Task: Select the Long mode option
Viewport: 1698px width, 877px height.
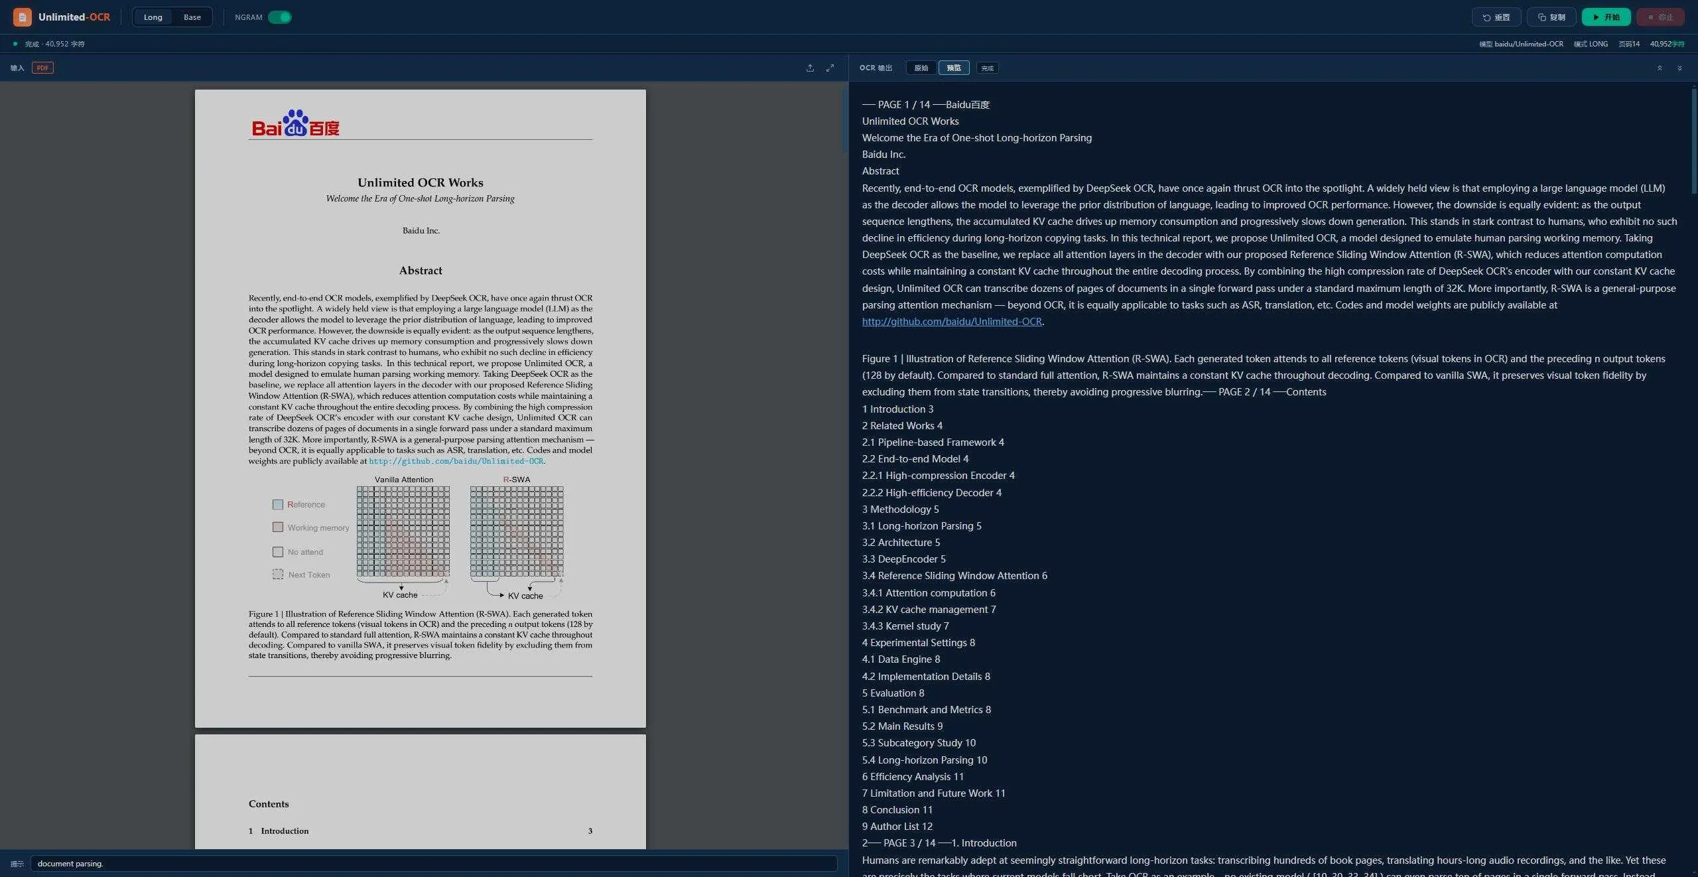Action: coord(153,17)
